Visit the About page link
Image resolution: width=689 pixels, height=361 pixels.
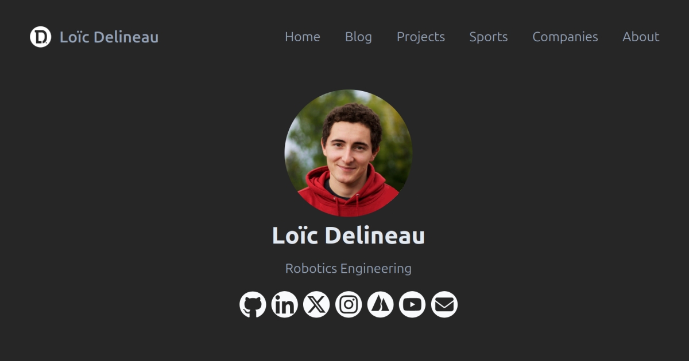pyautogui.click(x=641, y=37)
